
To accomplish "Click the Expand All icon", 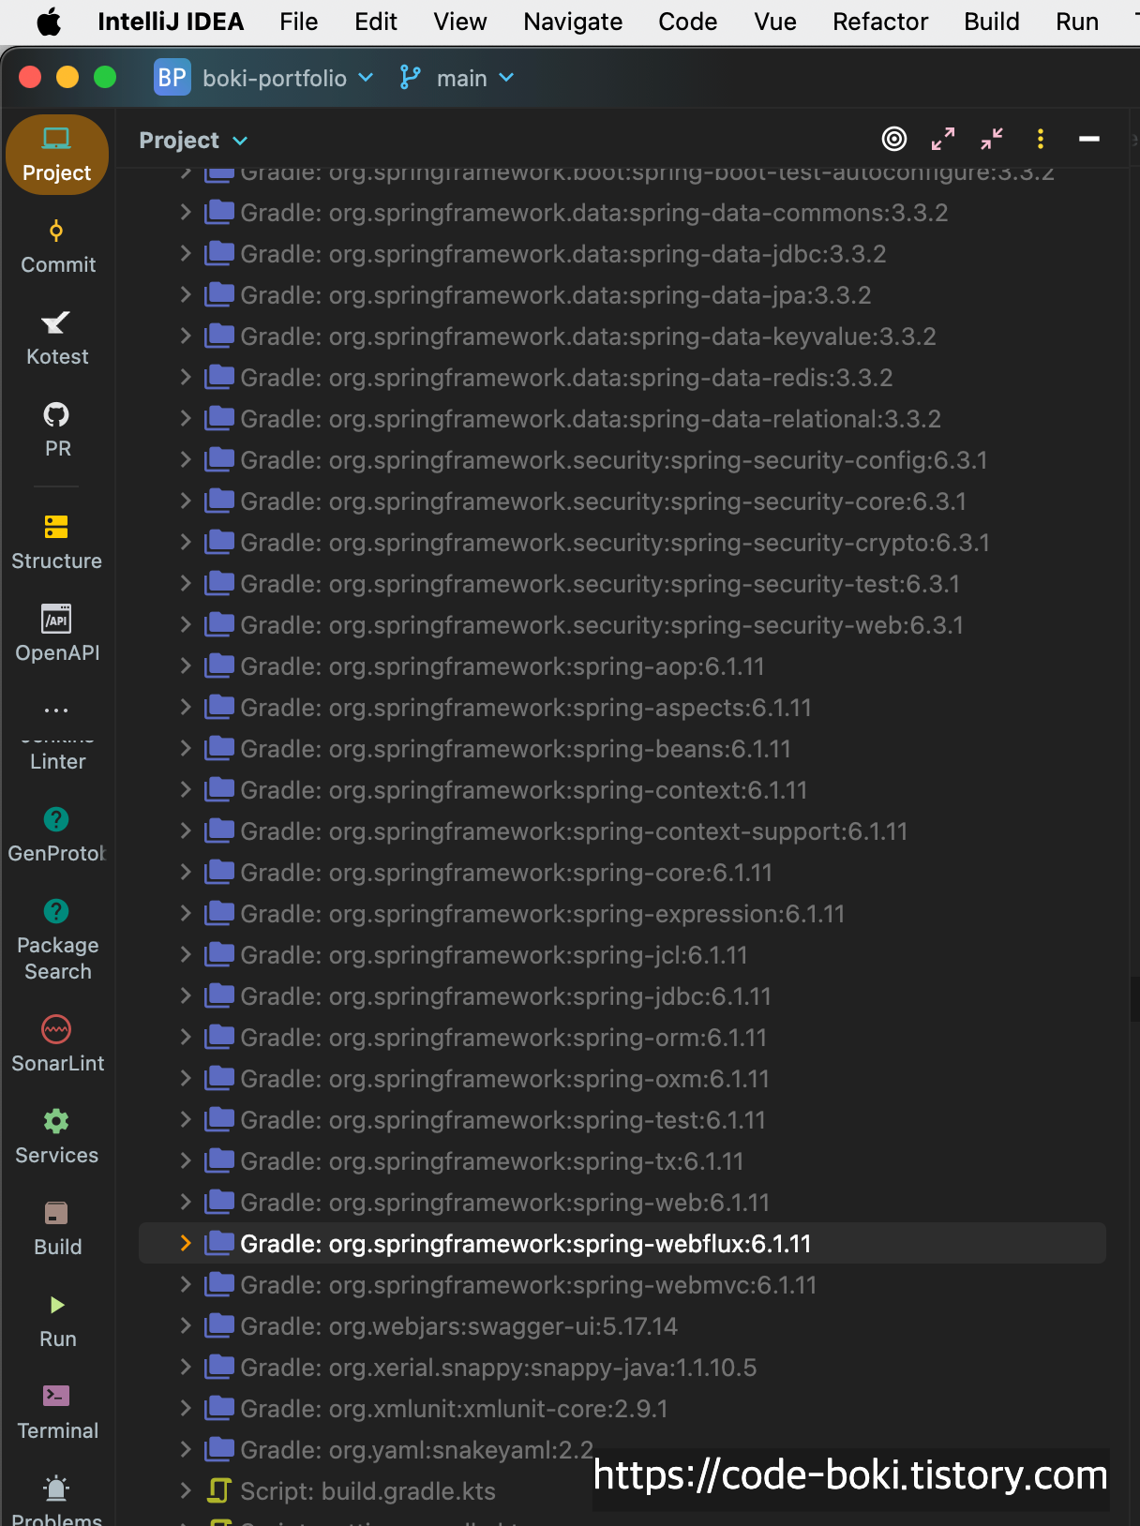I will pos(943,140).
